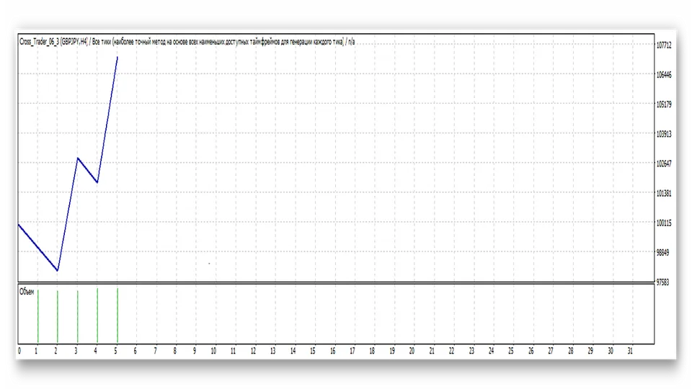Viewport: 692px width, 389px height.
Task: Click trade number 10 on horizontal axis
Action: 213,351
